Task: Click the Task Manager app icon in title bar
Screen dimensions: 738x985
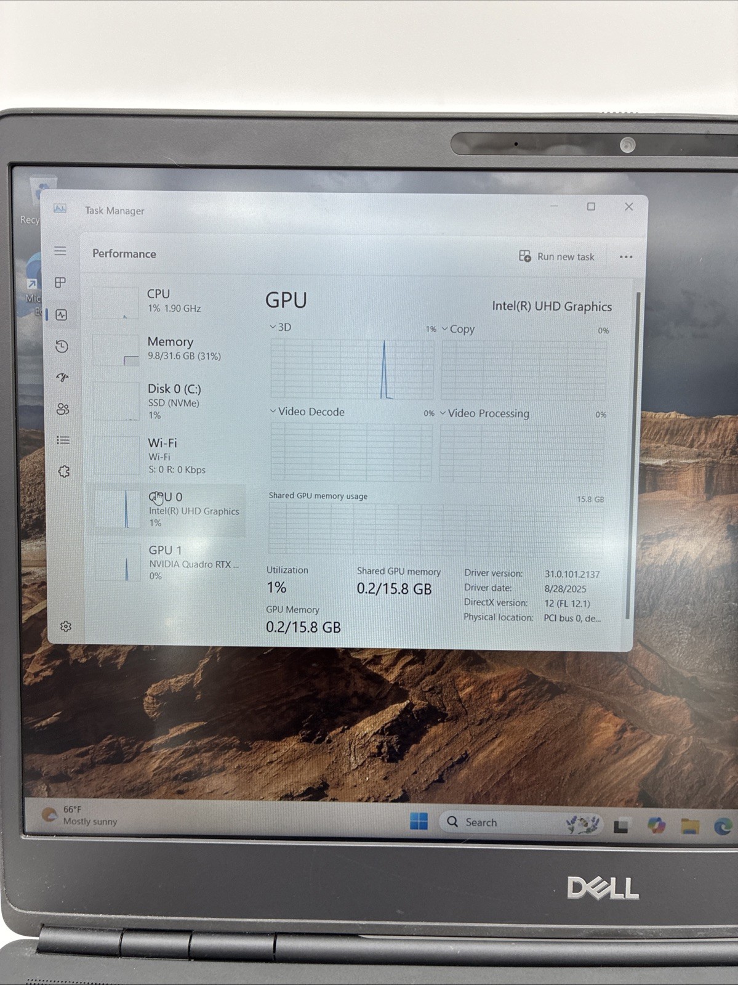Action: click(x=60, y=208)
